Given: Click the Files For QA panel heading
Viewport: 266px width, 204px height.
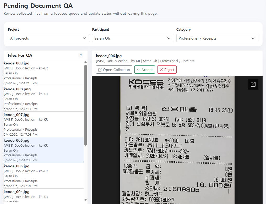Looking at the screenshot, I should tap(20, 55).
